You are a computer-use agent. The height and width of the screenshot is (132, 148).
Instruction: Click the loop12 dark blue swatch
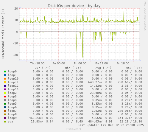(x=5, y=86)
